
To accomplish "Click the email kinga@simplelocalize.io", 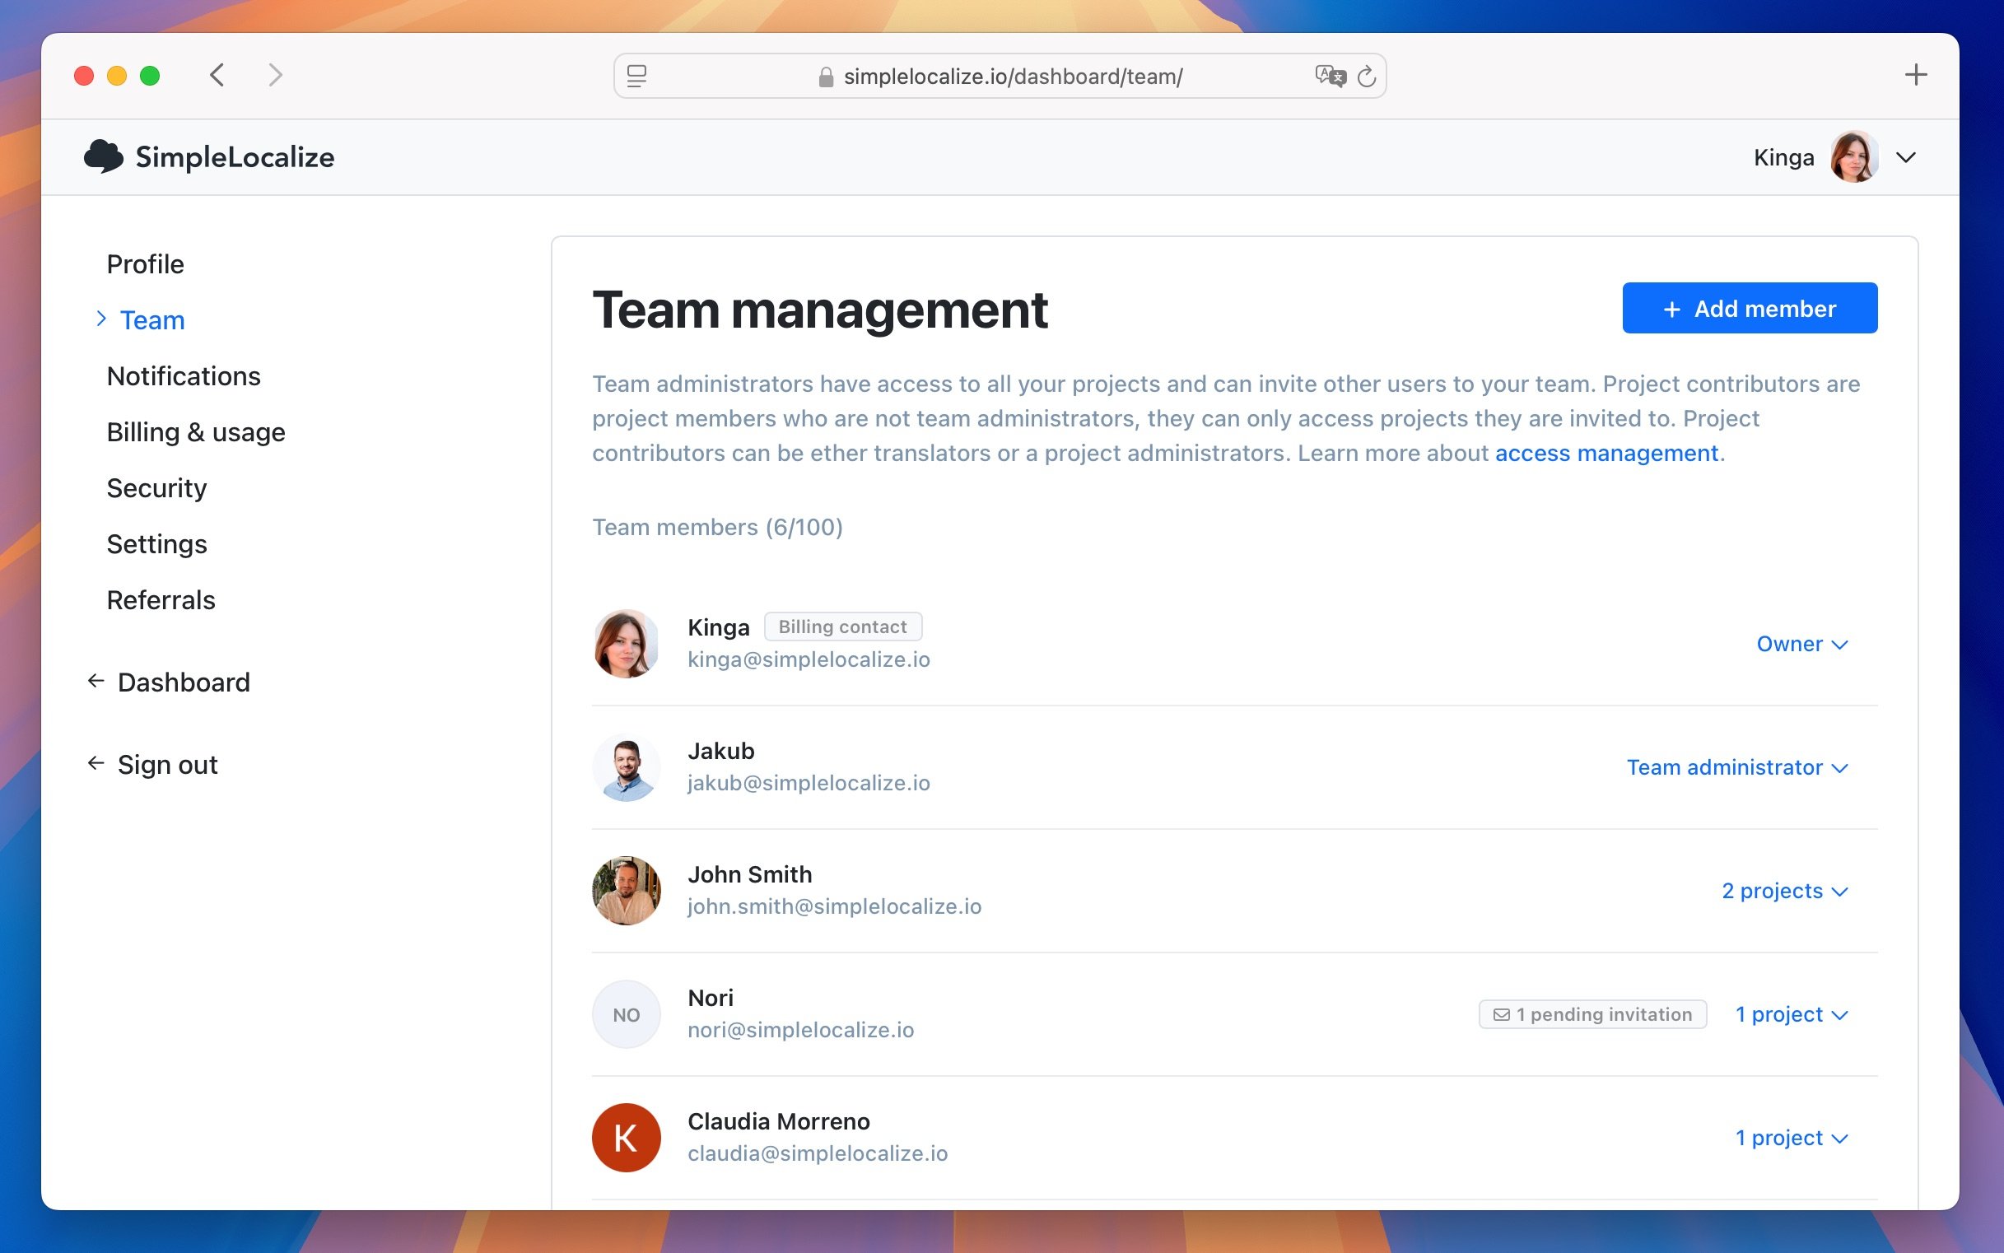I will coord(808,659).
